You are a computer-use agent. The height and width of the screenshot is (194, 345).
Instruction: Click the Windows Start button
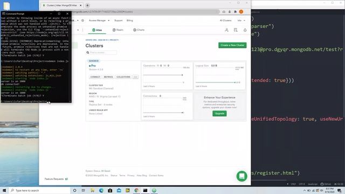(x=4, y=190)
